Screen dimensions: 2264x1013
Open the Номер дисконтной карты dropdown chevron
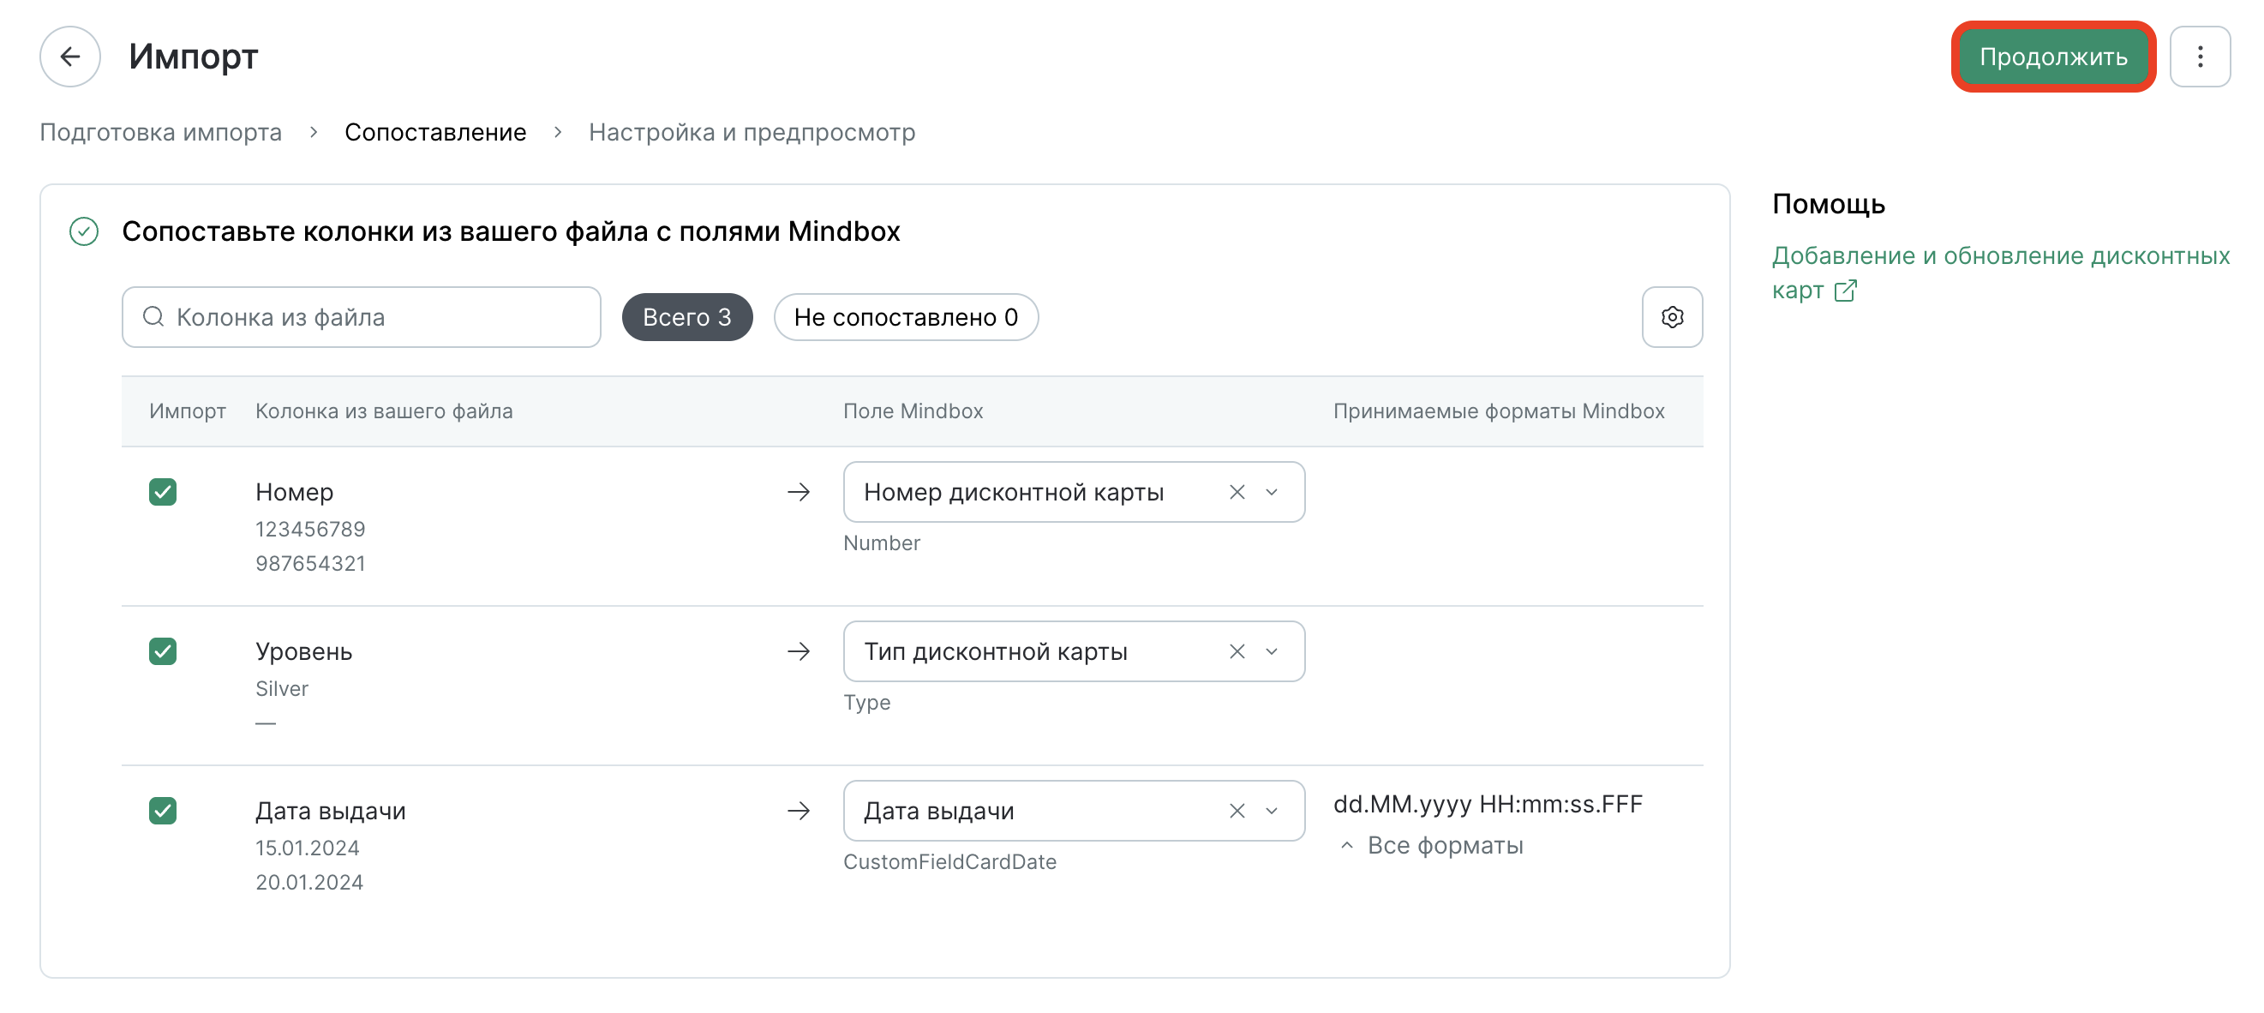point(1272,493)
